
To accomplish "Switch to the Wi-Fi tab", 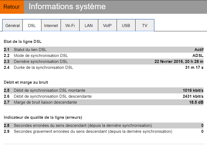I will coord(70,26).
